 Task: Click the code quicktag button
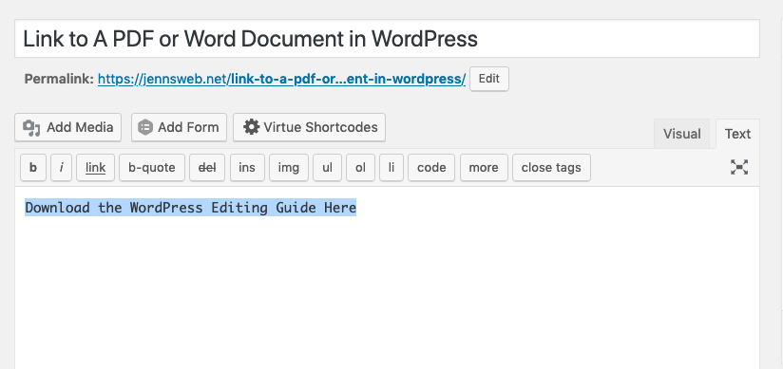pyautogui.click(x=431, y=168)
